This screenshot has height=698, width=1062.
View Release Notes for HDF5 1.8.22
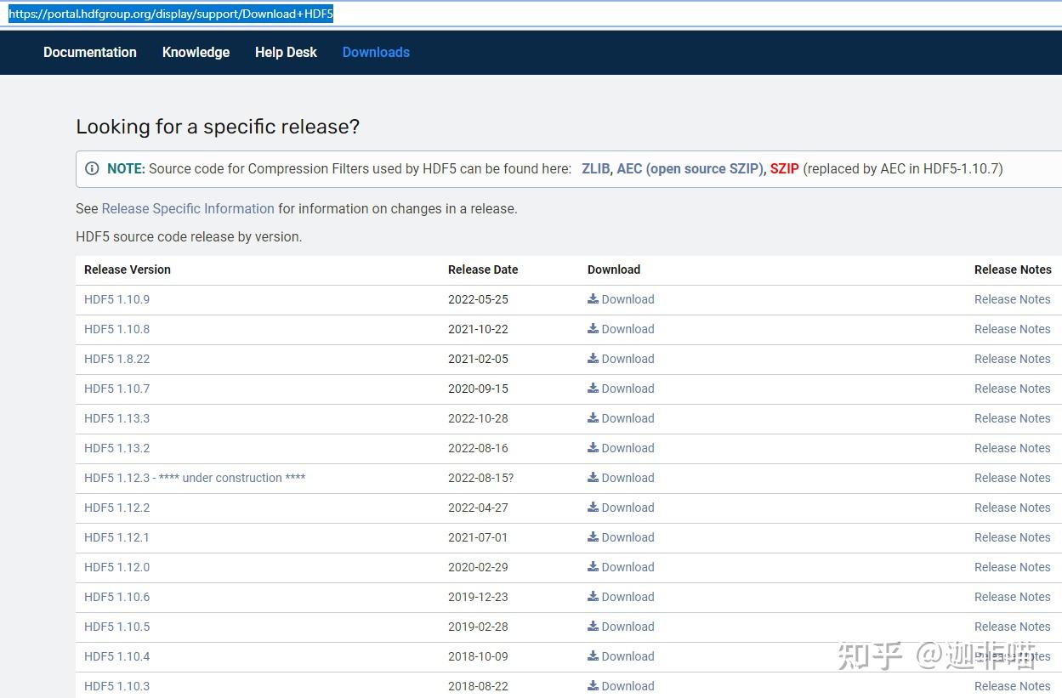[x=1012, y=359]
